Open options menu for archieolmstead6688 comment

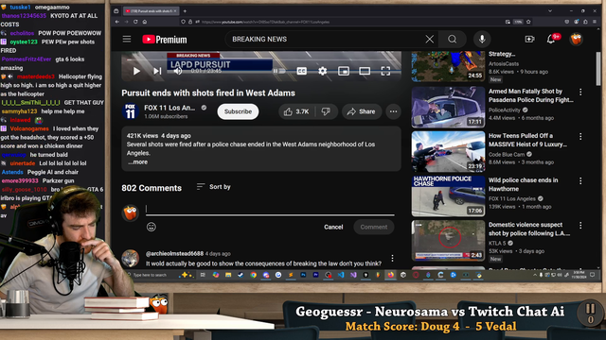[x=392, y=258]
